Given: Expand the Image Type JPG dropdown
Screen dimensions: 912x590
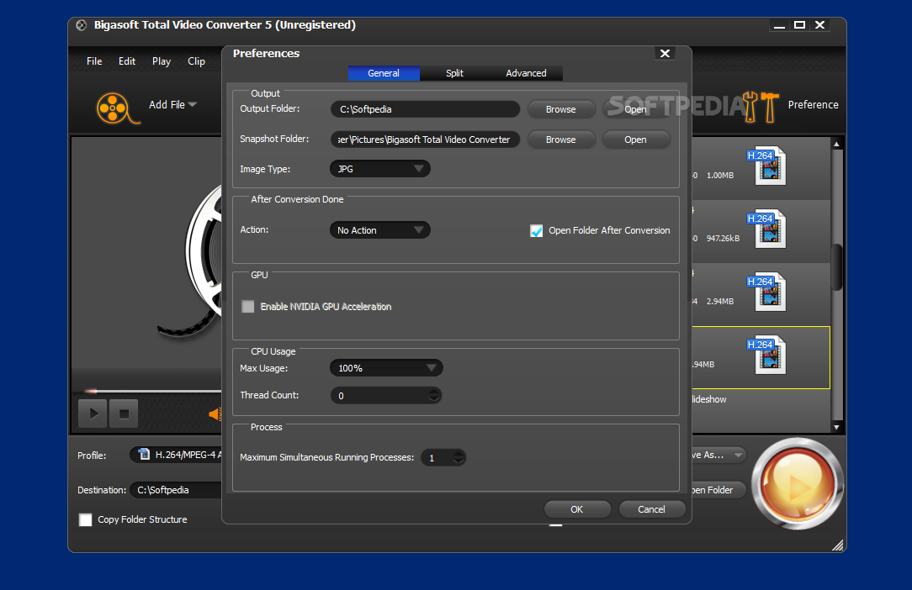Looking at the screenshot, I should (380, 169).
